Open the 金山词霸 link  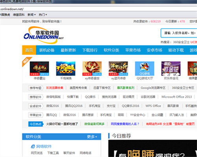point(157,115)
